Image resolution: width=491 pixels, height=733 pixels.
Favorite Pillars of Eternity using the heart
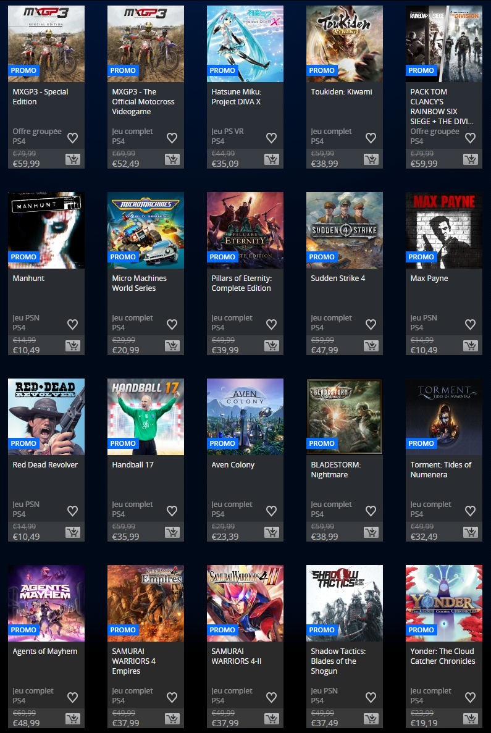tap(271, 324)
